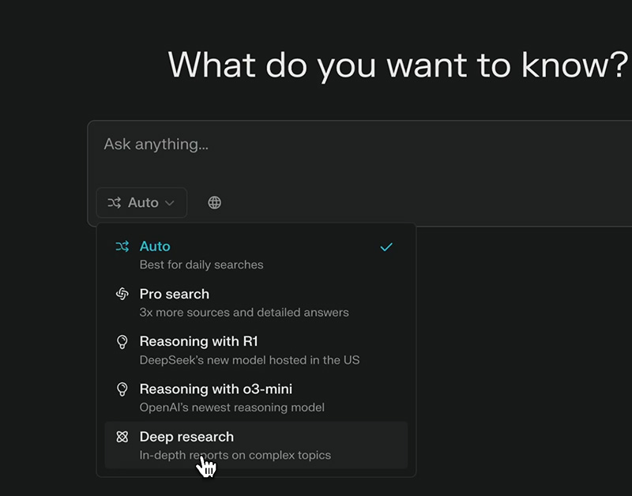Viewport: 632px width, 496px height.
Task: Click '3x more sources and detailed answers' text
Action: point(244,312)
